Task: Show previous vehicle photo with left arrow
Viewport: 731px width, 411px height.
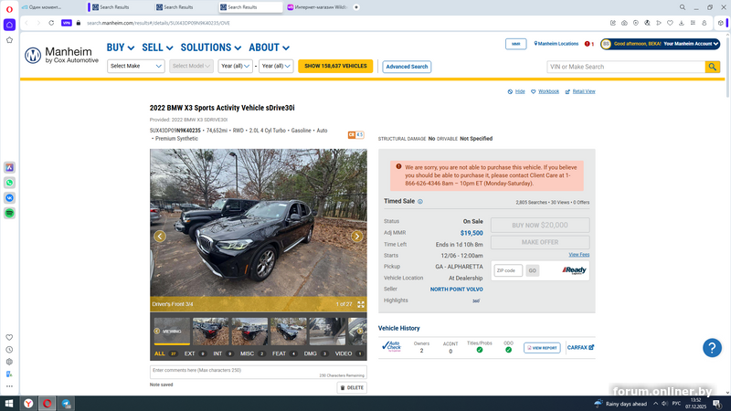Action: pyautogui.click(x=160, y=237)
